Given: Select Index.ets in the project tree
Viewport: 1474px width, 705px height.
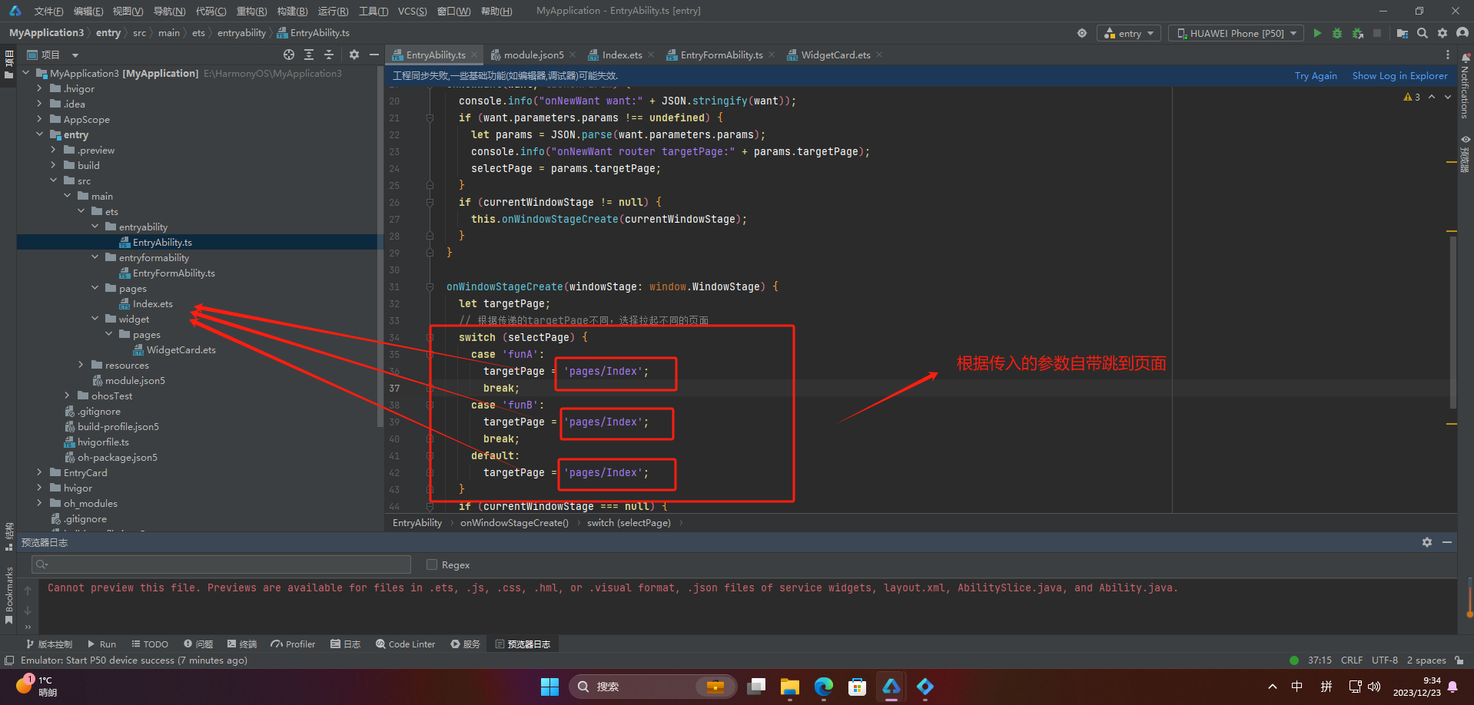Looking at the screenshot, I should tap(152, 303).
